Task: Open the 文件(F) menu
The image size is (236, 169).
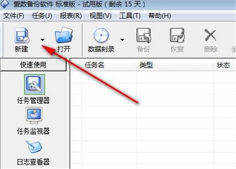Action: [13, 16]
